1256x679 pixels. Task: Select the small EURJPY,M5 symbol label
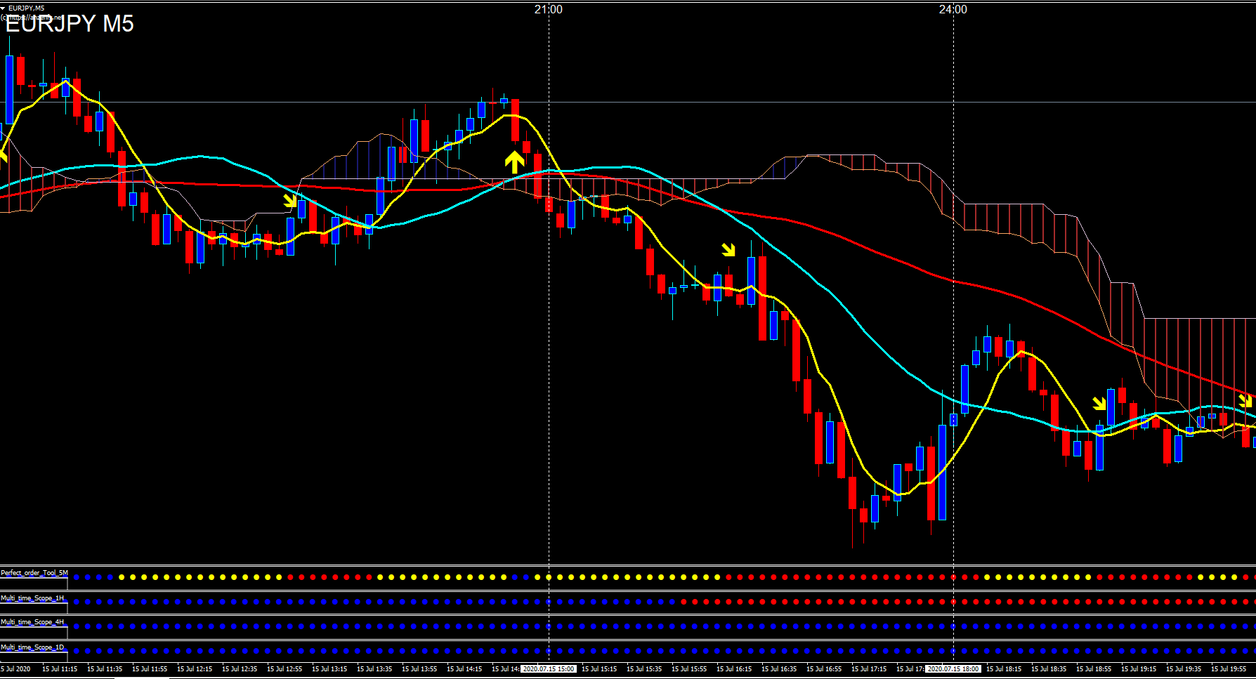click(26, 8)
